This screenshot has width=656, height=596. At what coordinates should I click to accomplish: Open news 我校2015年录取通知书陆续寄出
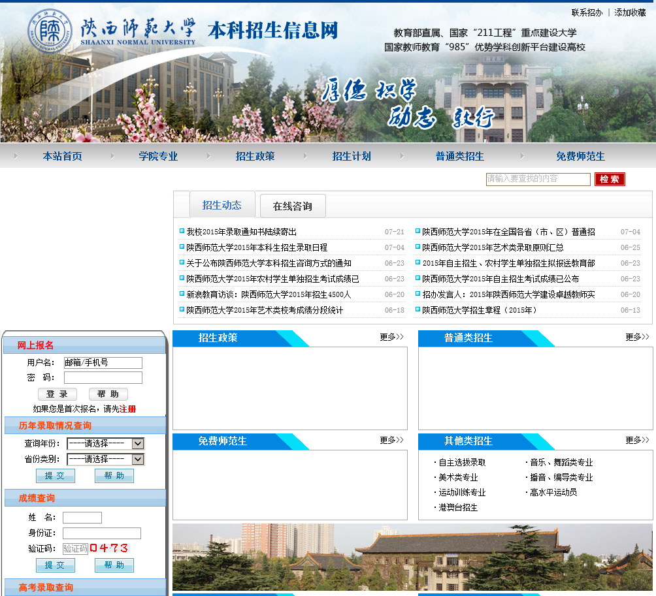[x=241, y=232]
